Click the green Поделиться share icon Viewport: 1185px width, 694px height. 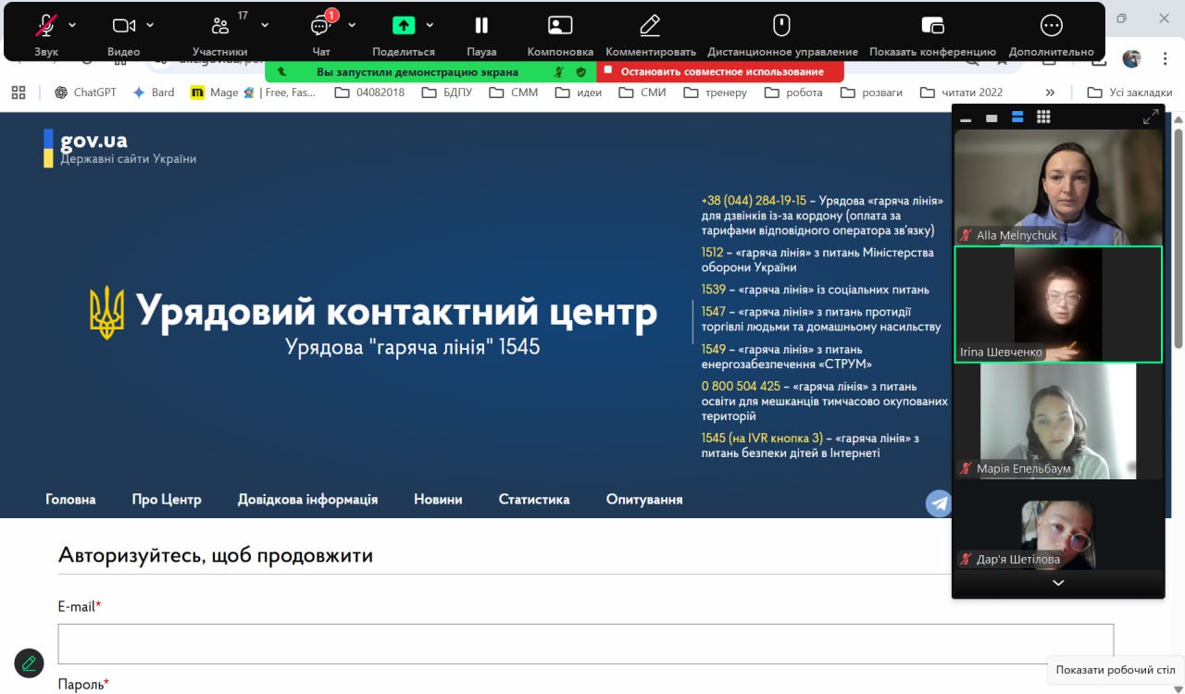403,26
